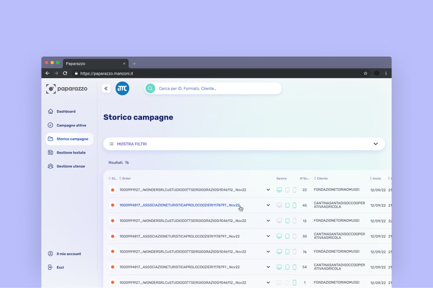Reload the page in browser toolbar

pos(65,73)
